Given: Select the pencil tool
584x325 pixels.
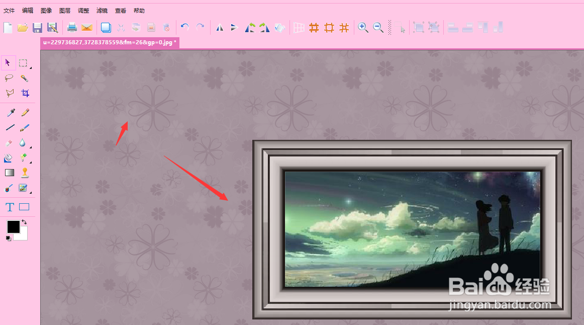Looking at the screenshot, I should pos(25,113).
